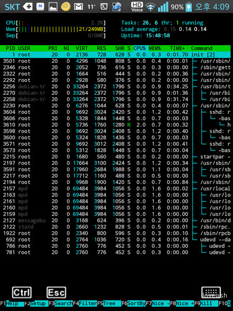Select process row with PID 3501
Viewport: 233px width, 311px height.
(x=115, y=61)
